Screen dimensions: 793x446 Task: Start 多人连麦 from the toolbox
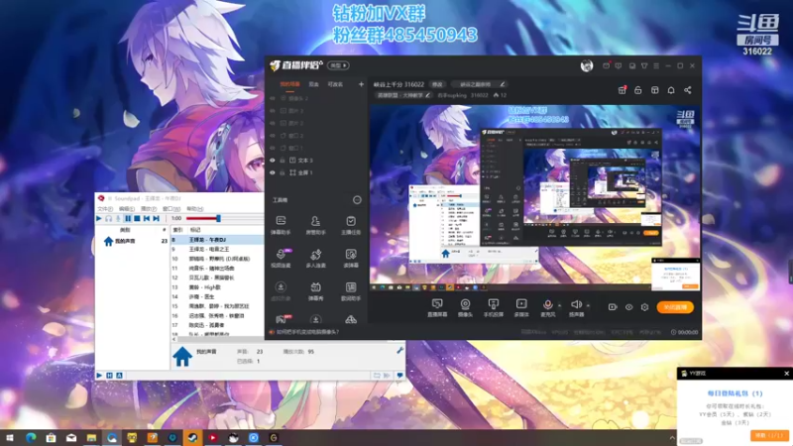point(315,258)
